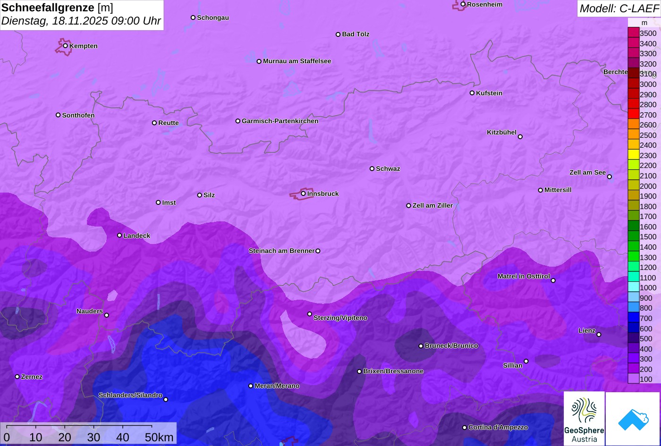
Task: Click the Modell: C-LAEF label
Action: (619, 8)
